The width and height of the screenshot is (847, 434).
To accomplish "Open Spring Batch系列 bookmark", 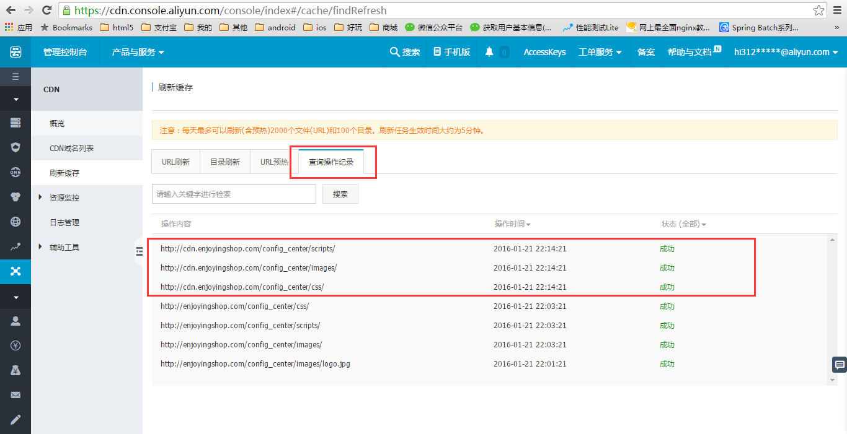I will click(x=759, y=27).
